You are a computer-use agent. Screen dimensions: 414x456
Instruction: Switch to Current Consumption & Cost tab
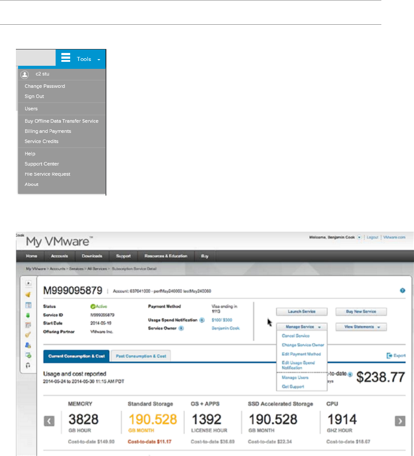(76, 356)
